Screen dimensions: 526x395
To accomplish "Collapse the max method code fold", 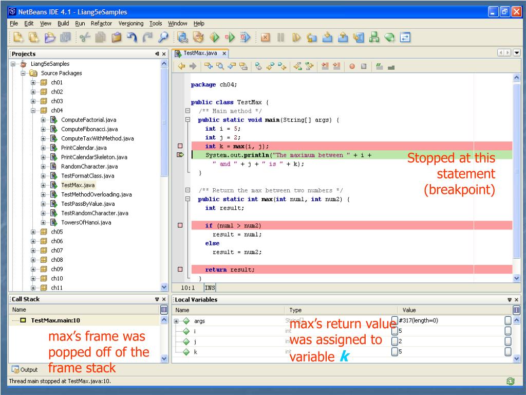I will pos(188,199).
